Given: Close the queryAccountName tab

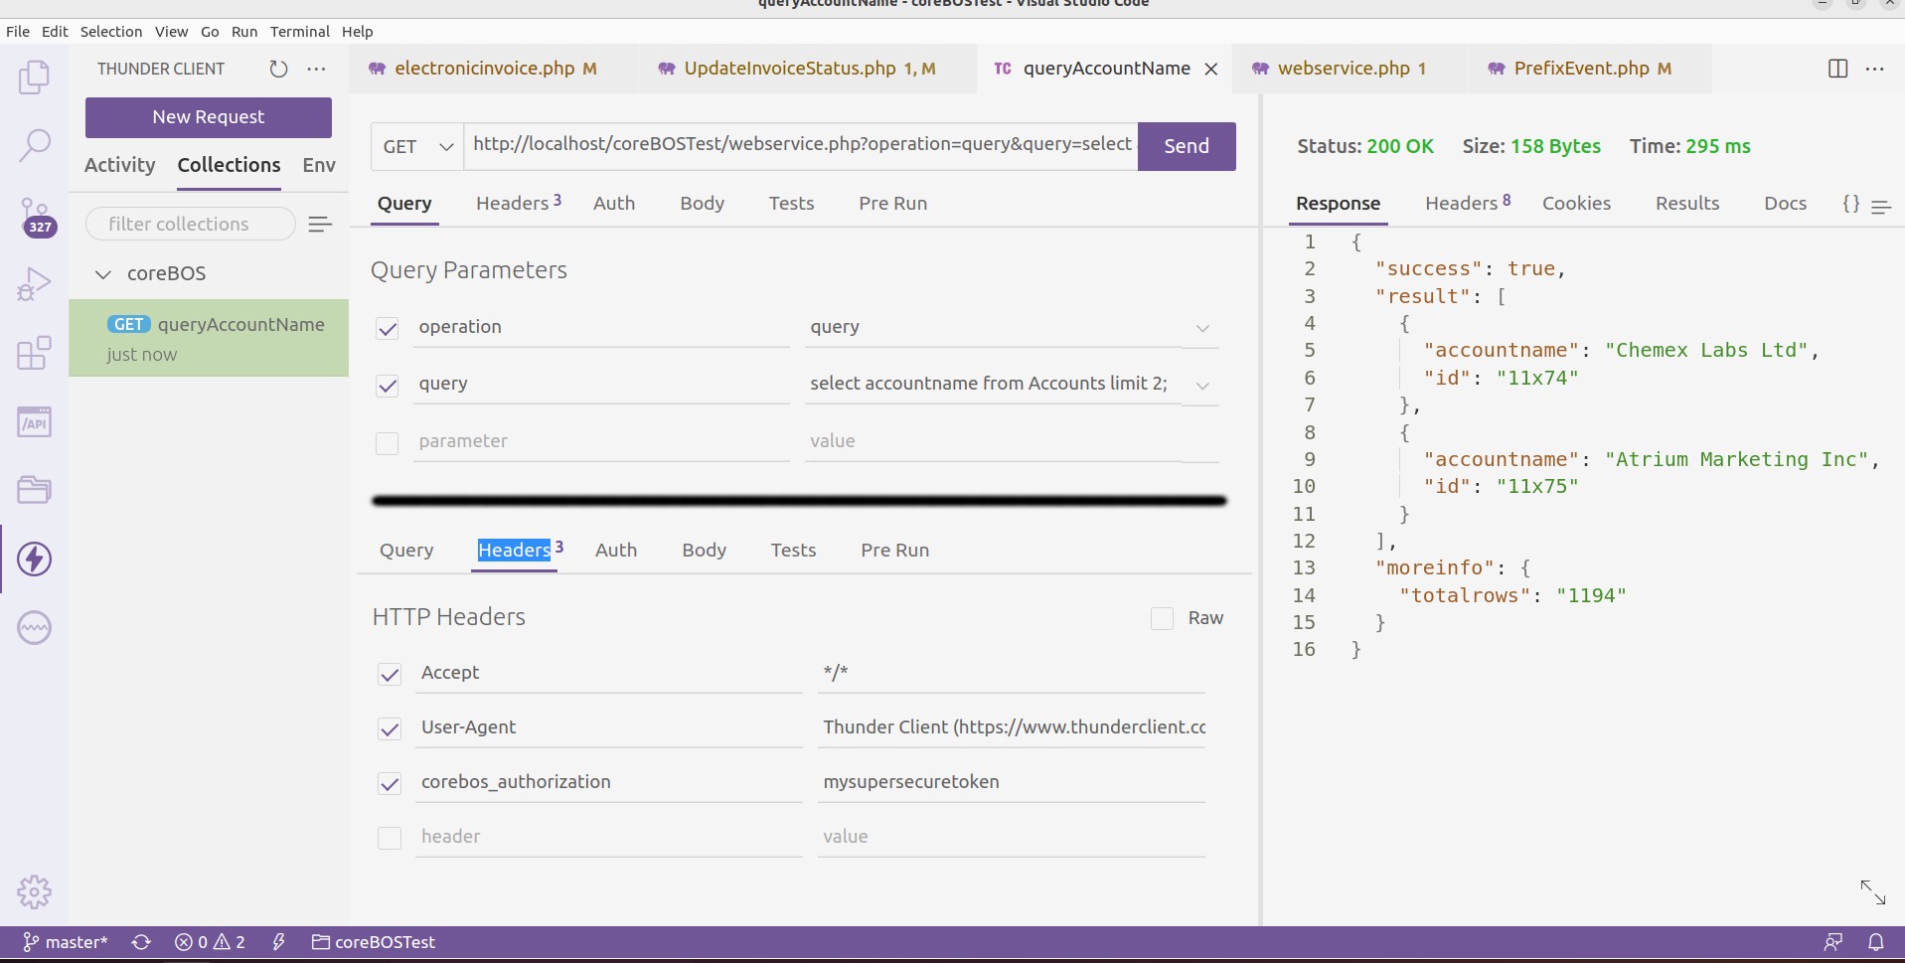Looking at the screenshot, I should pyautogui.click(x=1210, y=69).
